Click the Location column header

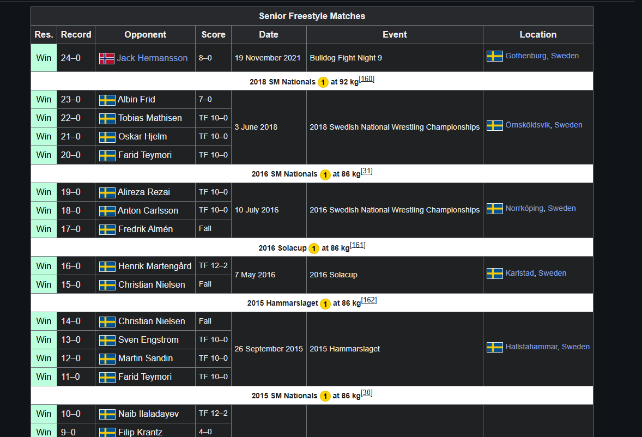(538, 35)
